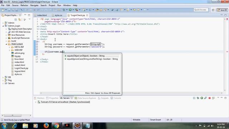Open the Snippets tab
The height and width of the screenshot is (129, 229).
103,98
